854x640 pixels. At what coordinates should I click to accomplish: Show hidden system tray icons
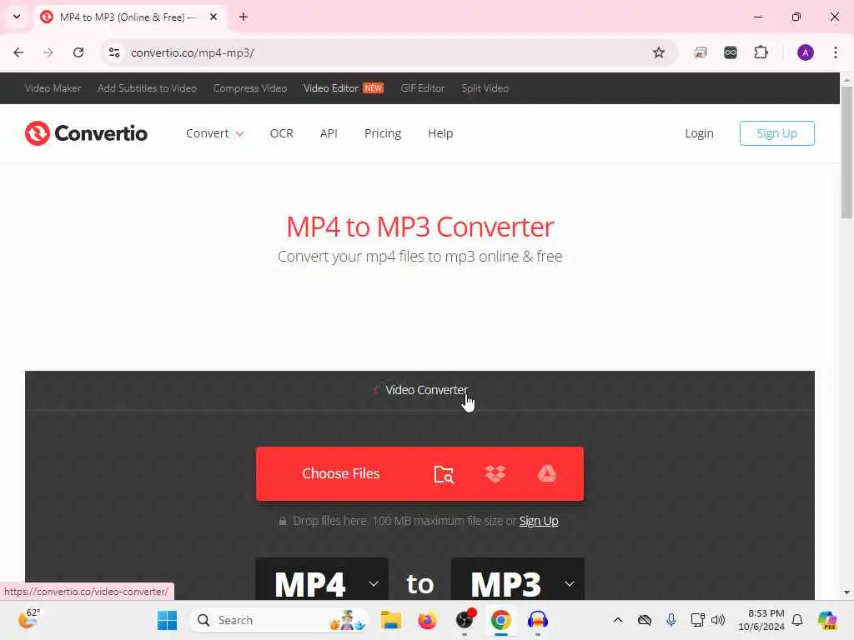[618, 620]
